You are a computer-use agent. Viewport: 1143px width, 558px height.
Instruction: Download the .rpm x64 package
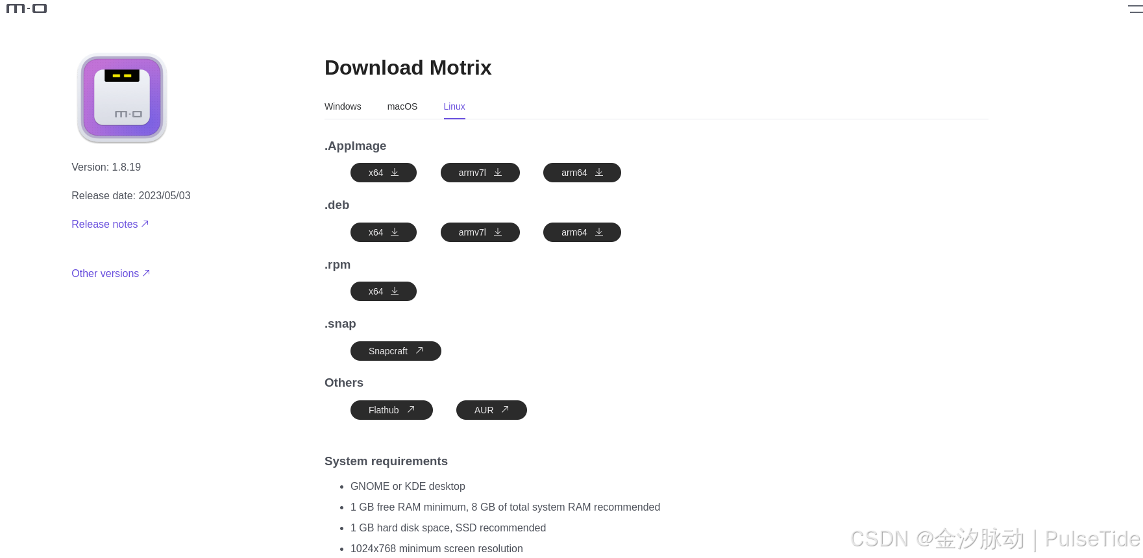click(384, 291)
